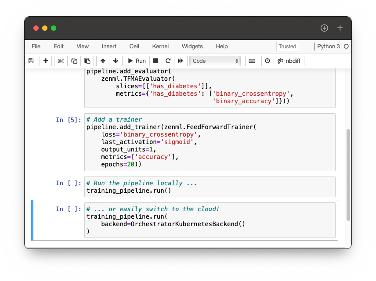Screen dimensions: 376x281
Task: Open the View menu
Action: tap(83, 46)
